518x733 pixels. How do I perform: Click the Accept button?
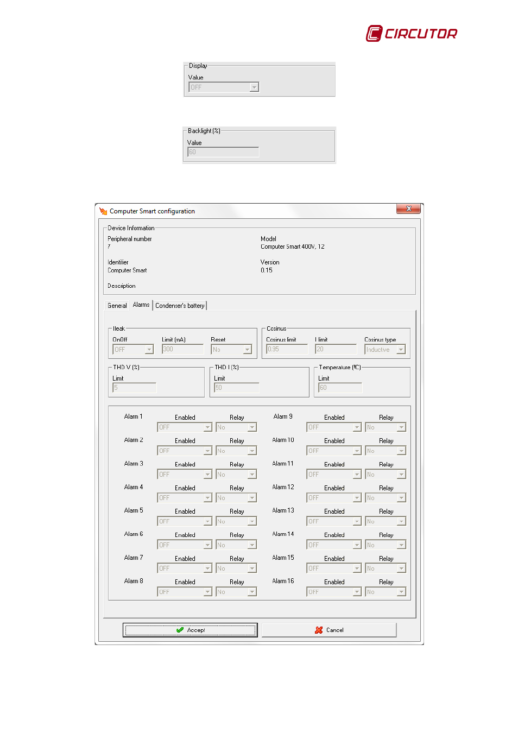(x=190, y=630)
